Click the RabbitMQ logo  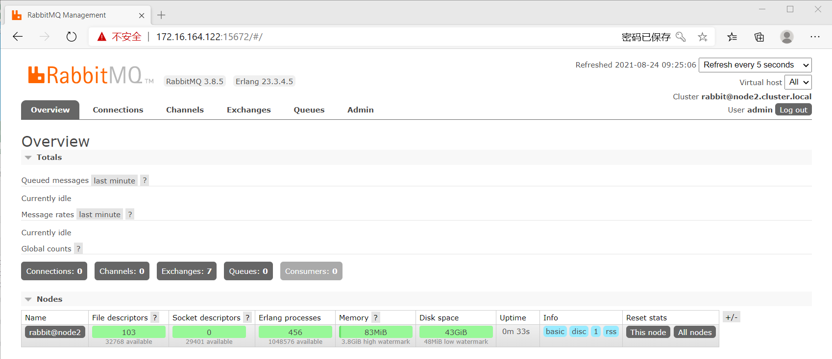[x=91, y=75]
